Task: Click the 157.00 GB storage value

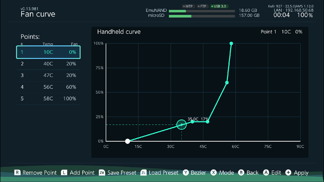Action: coord(249,15)
